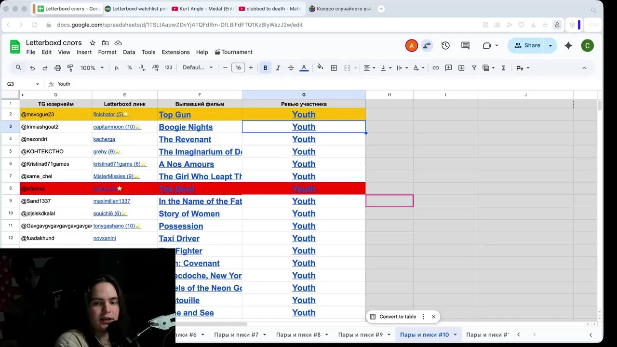Viewport: 617px width, 347px height.
Task: Insert a comment from toolbar
Action: click(x=449, y=68)
